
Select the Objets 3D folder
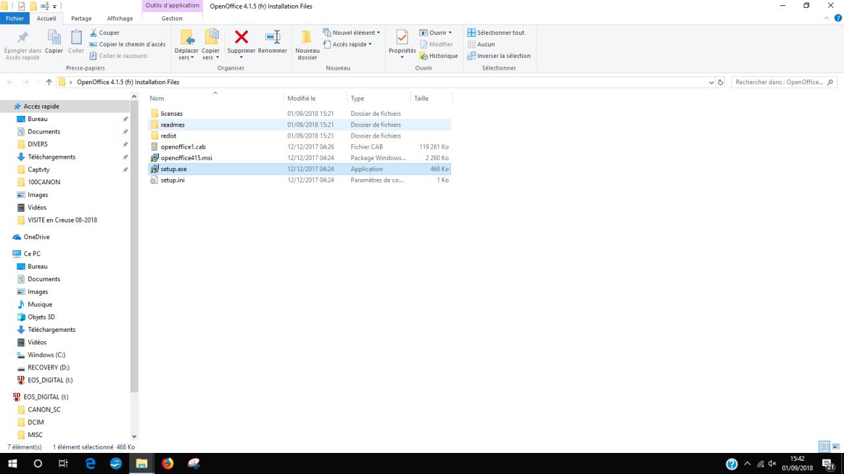tap(41, 317)
